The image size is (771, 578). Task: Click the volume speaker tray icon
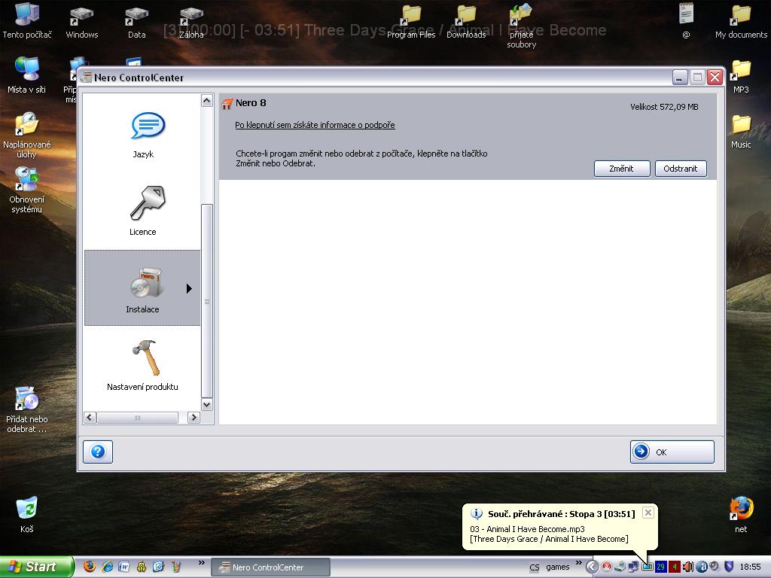click(x=688, y=567)
